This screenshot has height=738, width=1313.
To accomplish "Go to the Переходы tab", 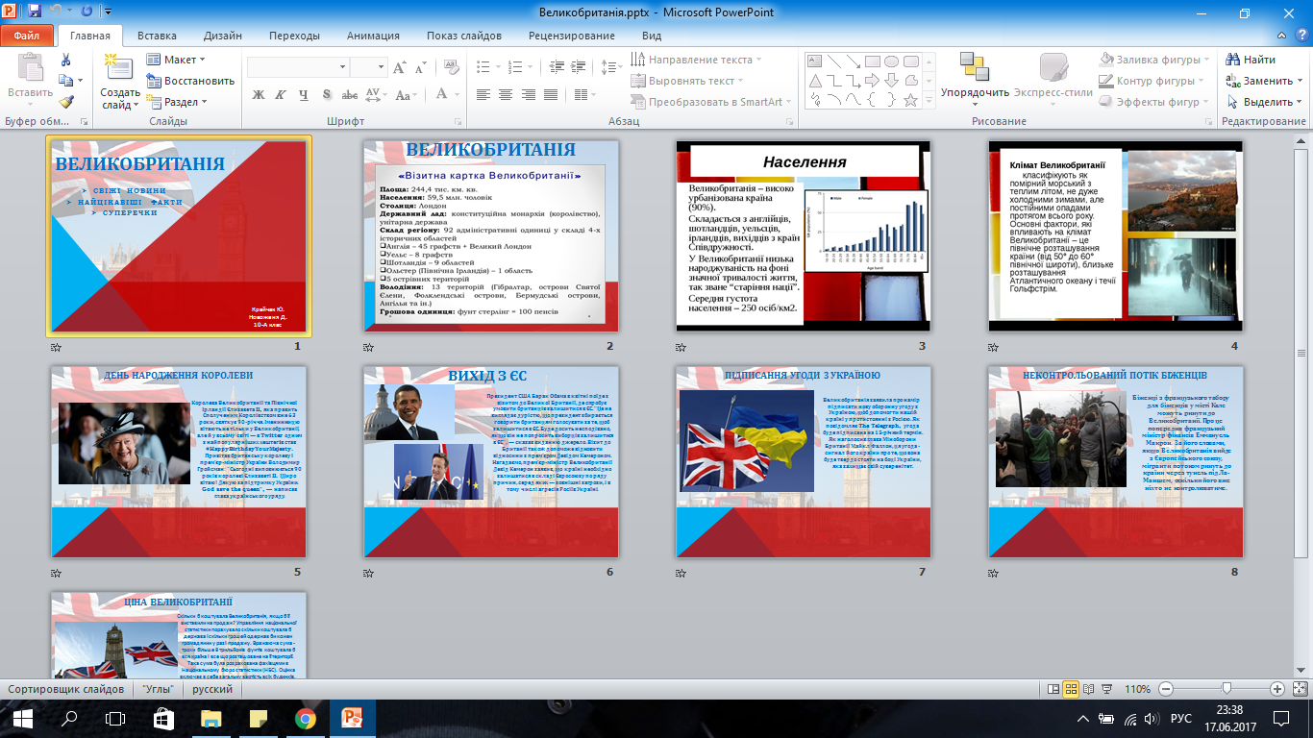I will point(294,36).
